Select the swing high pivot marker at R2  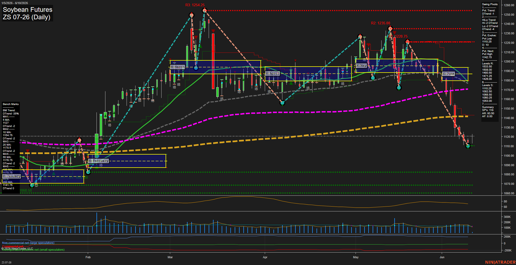pyautogui.click(x=390, y=29)
